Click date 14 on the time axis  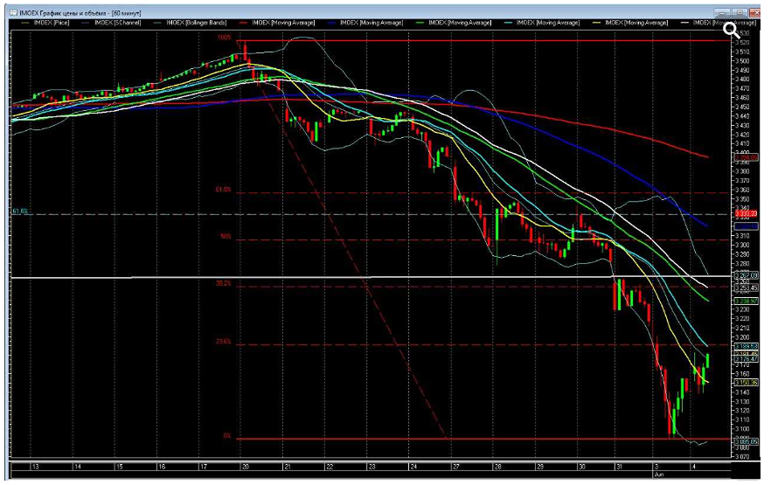(78, 467)
